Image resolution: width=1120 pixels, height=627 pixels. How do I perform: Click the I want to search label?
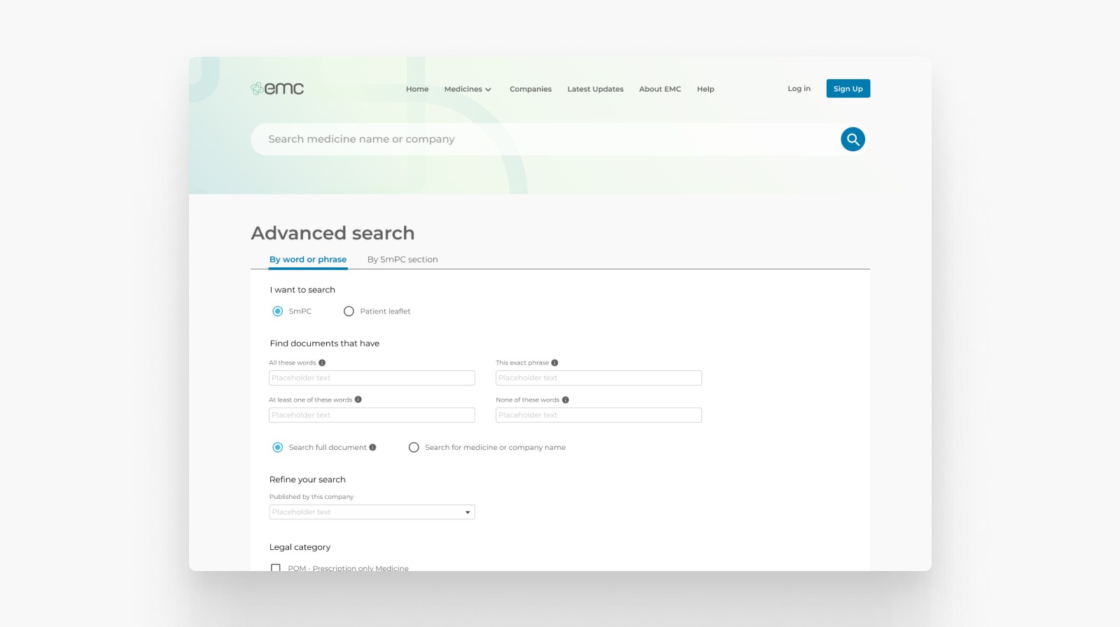click(x=302, y=290)
